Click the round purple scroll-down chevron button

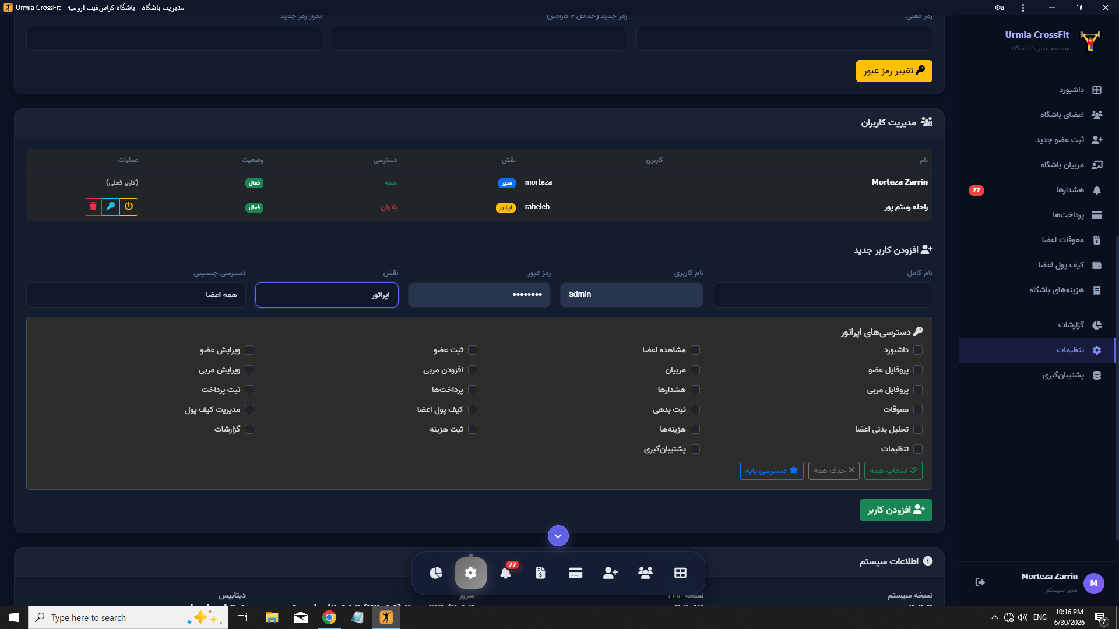click(558, 536)
